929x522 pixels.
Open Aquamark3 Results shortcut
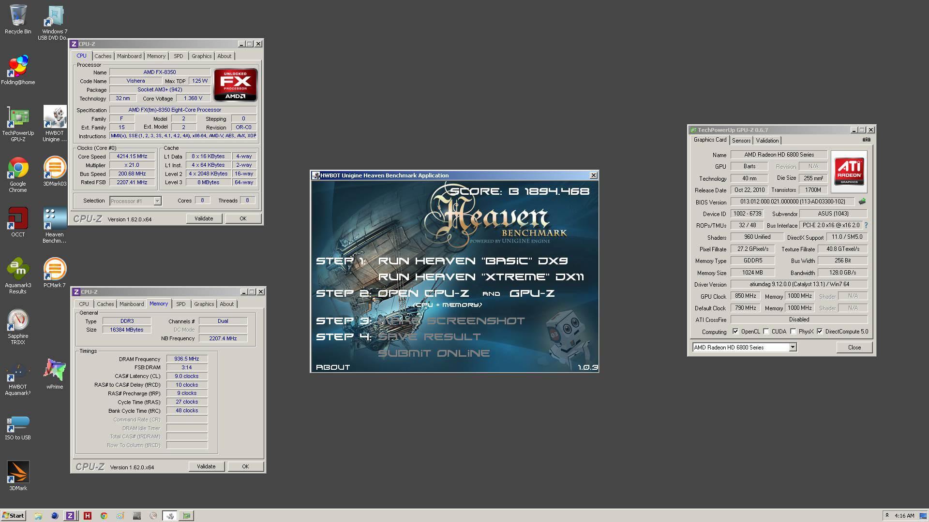coord(18,276)
